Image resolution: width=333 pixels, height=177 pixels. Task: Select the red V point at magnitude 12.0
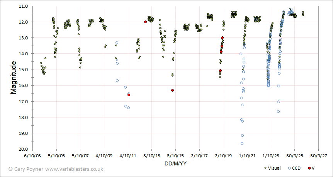coord(145,22)
